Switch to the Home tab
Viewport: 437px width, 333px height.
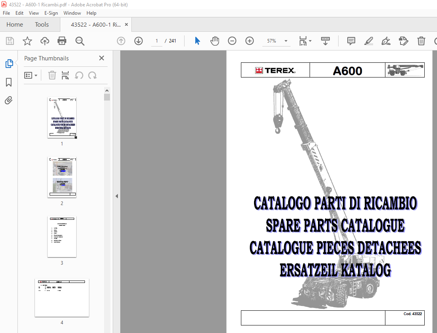click(15, 25)
